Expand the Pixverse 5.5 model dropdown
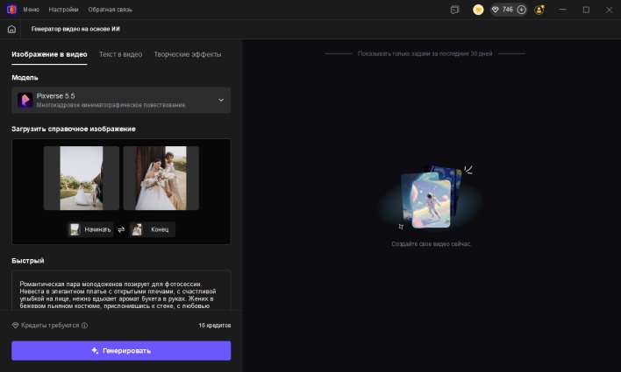This screenshot has width=621, height=372. tap(220, 101)
